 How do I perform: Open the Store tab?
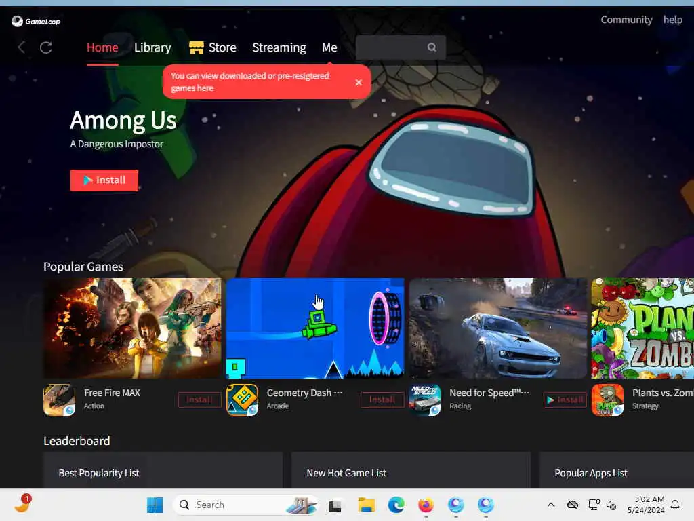(x=222, y=47)
